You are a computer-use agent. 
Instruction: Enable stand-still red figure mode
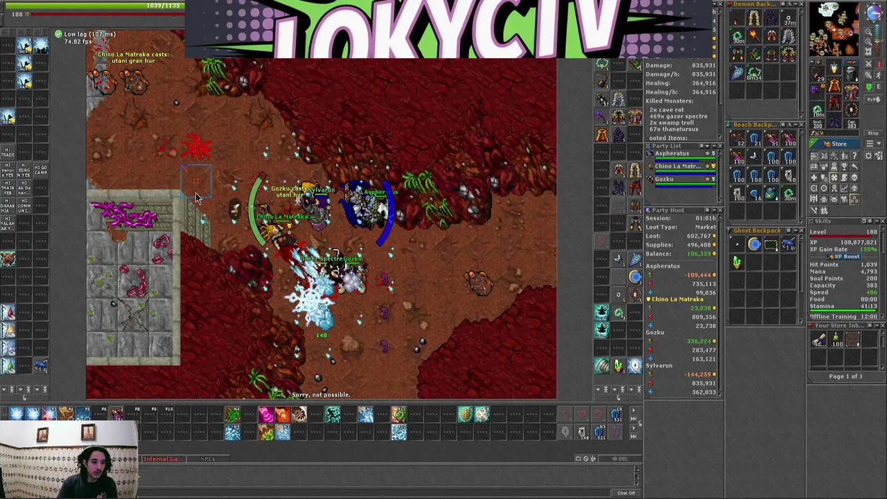click(879, 64)
